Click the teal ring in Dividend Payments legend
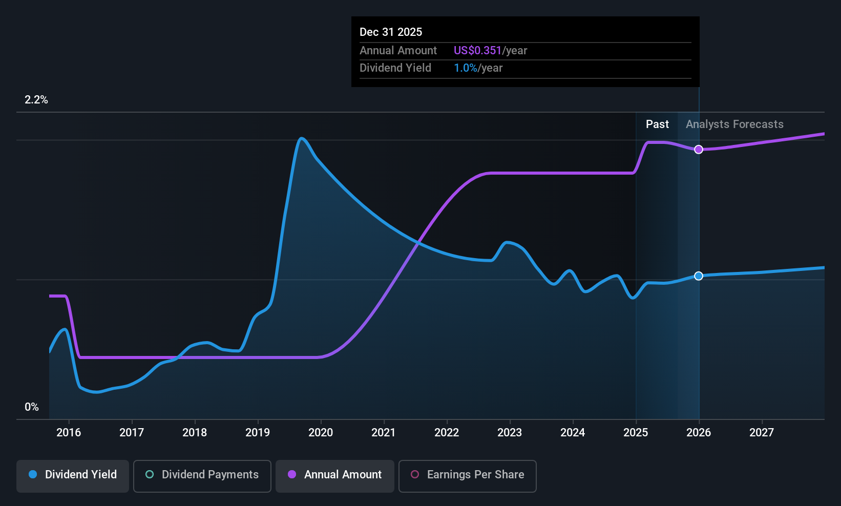 pyautogui.click(x=150, y=475)
